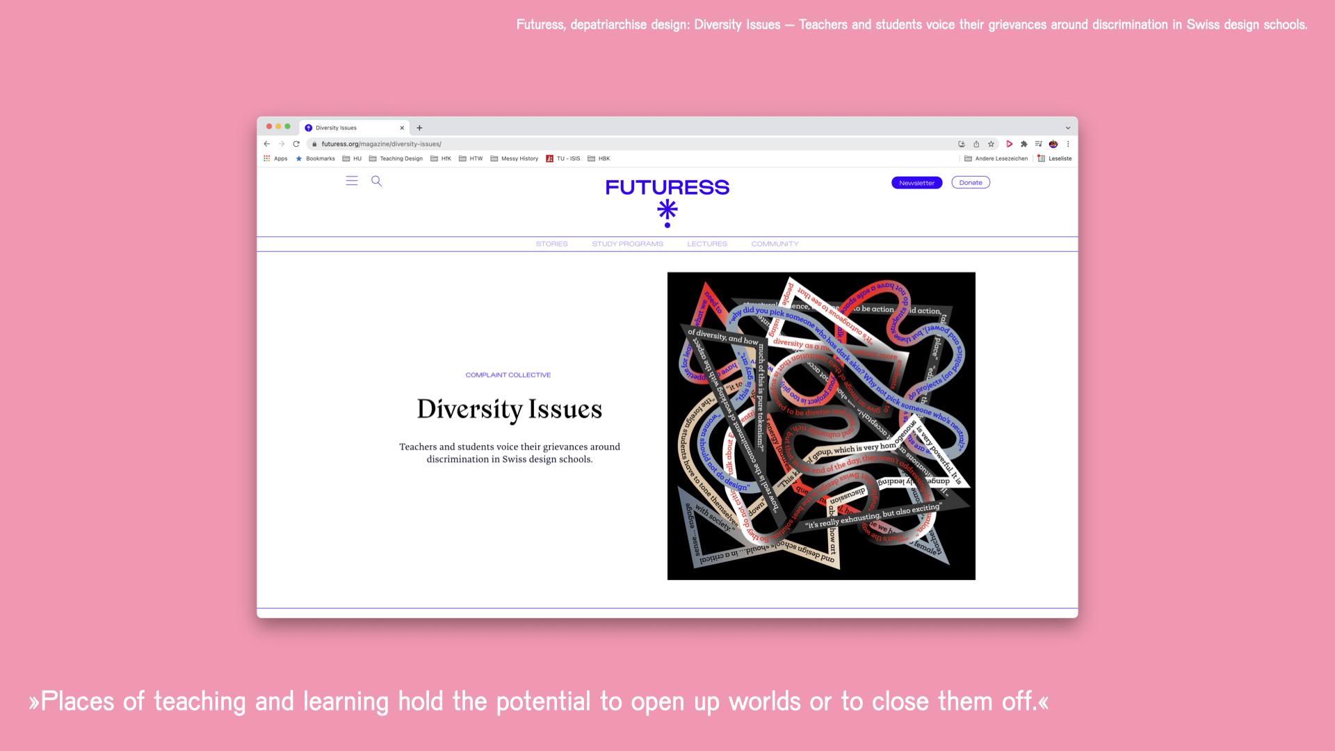The image size is (1335, 751).
Task: Go to the COMMUNITY nav section
Action: [775, 244]
